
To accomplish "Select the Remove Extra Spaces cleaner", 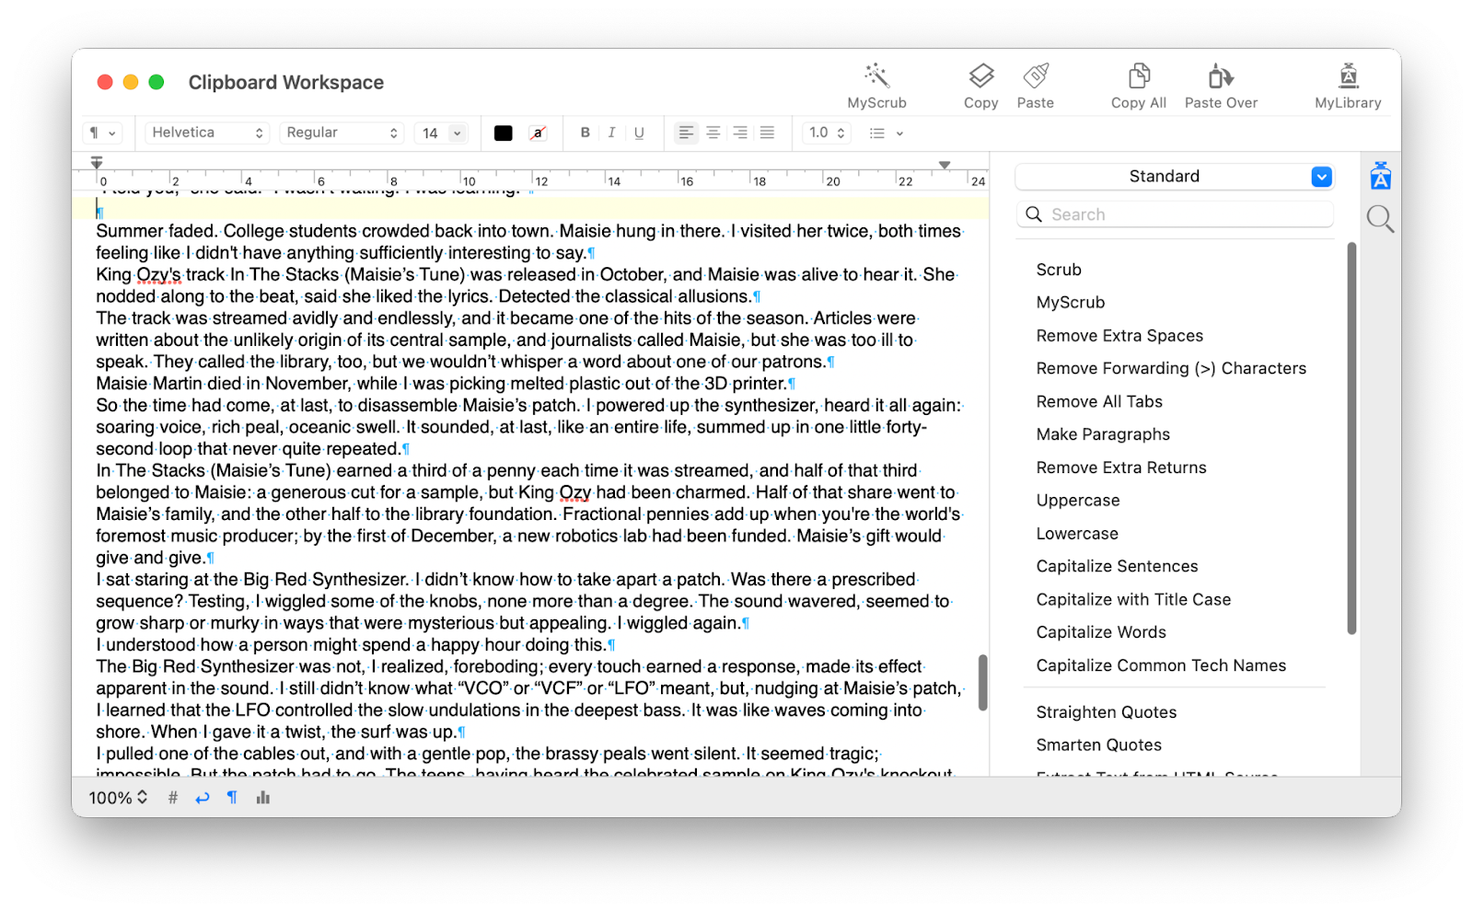I will click(1119, 335).
